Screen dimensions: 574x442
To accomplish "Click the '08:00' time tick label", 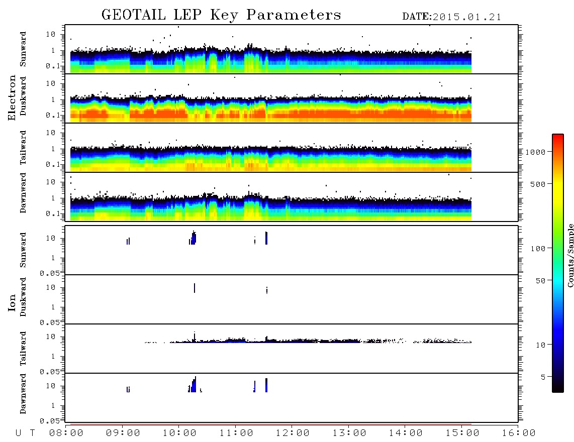I will [66, 433].
